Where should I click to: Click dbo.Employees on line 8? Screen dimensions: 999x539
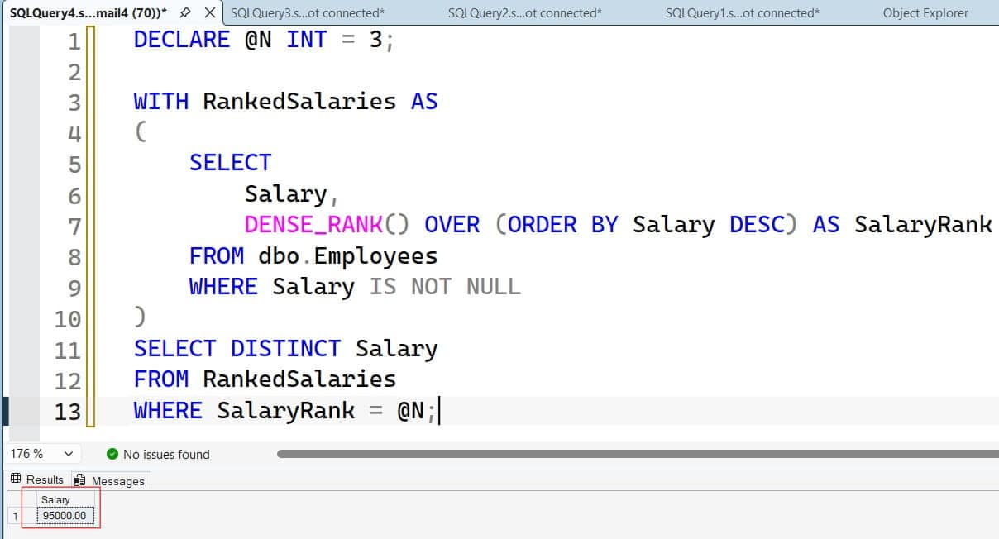[348, 256]
